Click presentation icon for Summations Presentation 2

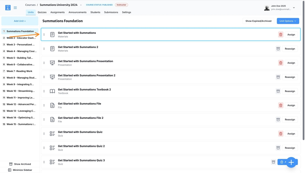click(x=52, y=77)
